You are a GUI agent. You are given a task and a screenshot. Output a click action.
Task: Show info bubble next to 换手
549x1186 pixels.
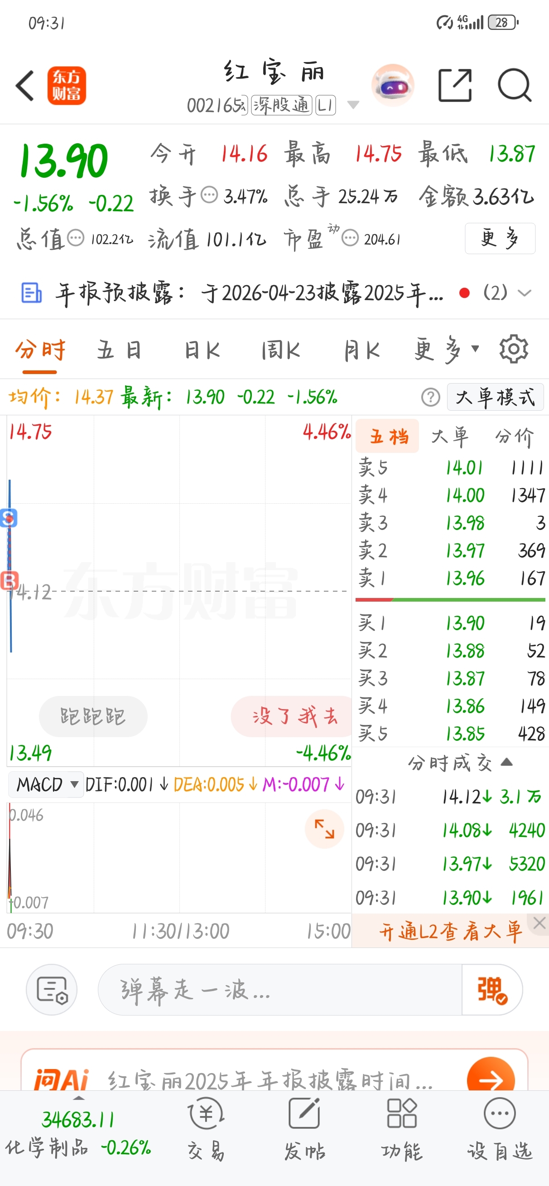(209, 194)
